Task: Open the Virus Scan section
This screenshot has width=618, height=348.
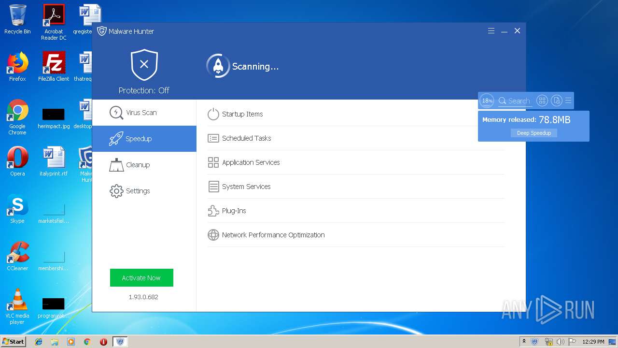Action: tap(144, 113)
